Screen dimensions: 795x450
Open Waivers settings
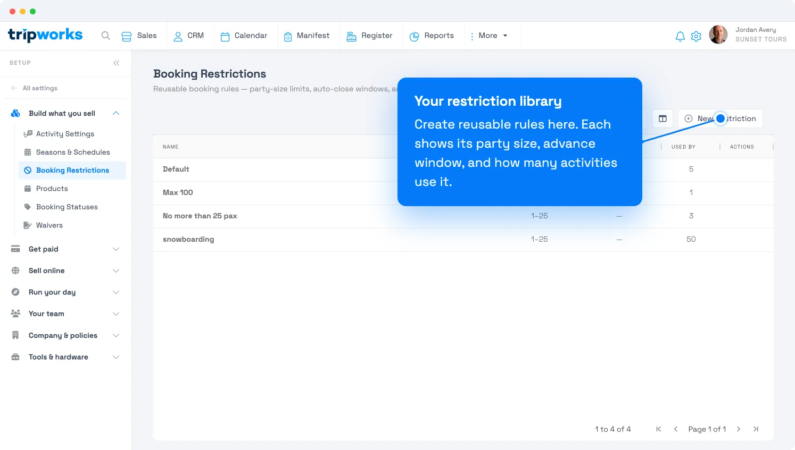click(49, 225)
